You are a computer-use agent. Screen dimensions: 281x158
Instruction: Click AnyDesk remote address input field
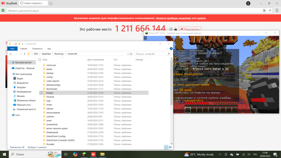pyautogui.click(x=134, y=11)
